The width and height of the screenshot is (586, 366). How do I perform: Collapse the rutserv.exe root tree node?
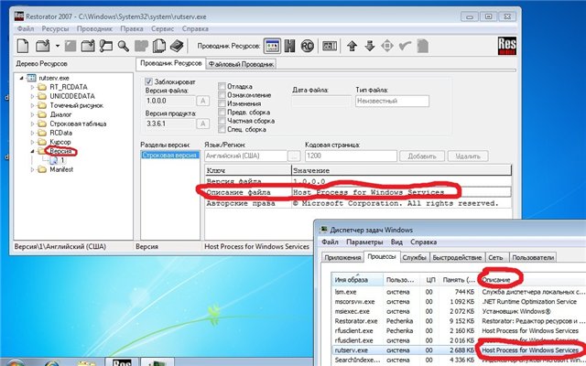point(21,78)
